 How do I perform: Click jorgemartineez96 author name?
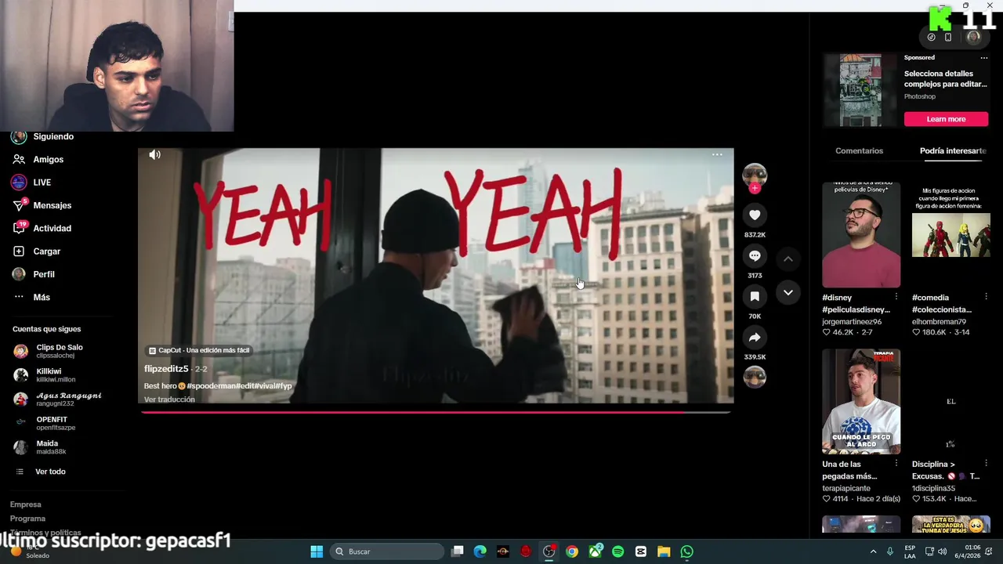(x=852, y=322)
